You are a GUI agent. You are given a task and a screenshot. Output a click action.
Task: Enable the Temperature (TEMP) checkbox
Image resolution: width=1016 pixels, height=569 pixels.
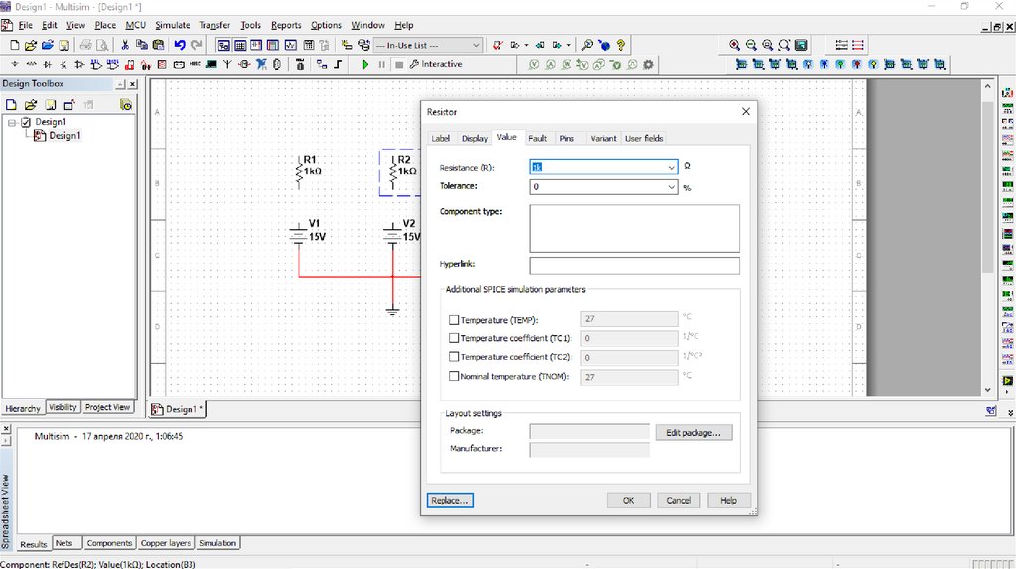[454, 320]
